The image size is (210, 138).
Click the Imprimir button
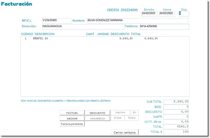point(120,113)
